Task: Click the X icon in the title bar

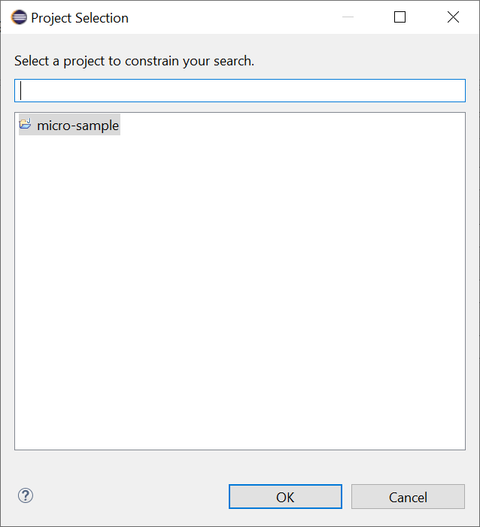Action: tap(453, 17)
